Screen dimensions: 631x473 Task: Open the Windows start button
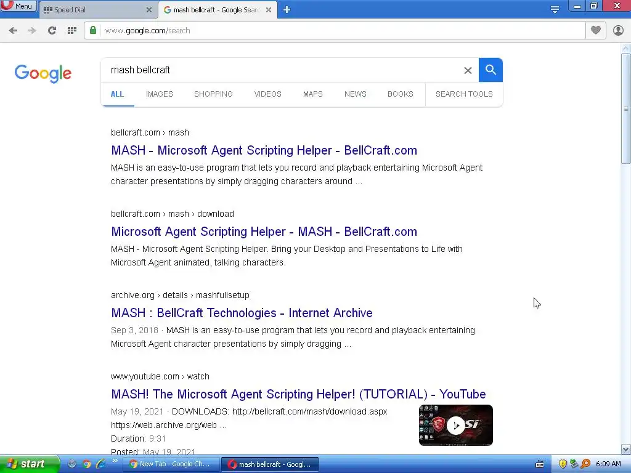30,464
